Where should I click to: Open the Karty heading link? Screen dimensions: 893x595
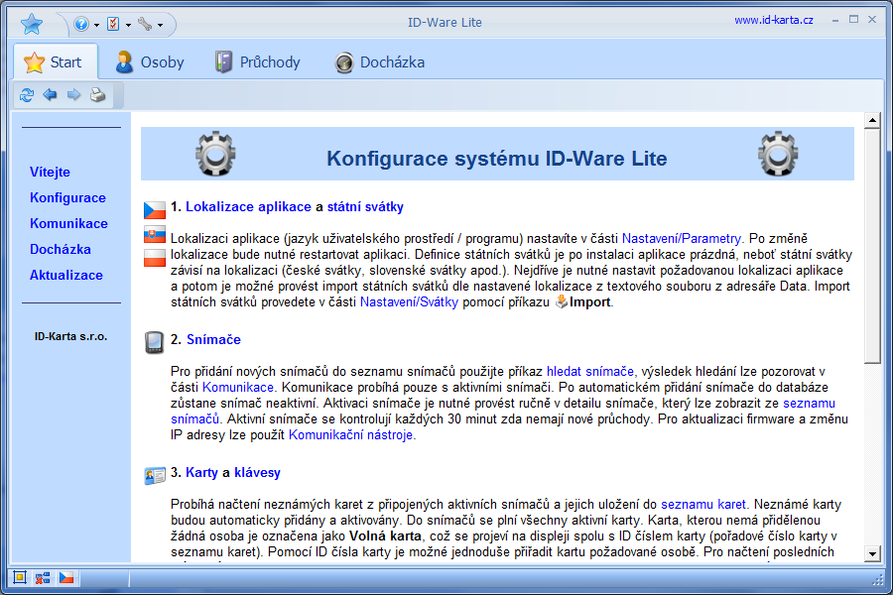click(201, 473)
